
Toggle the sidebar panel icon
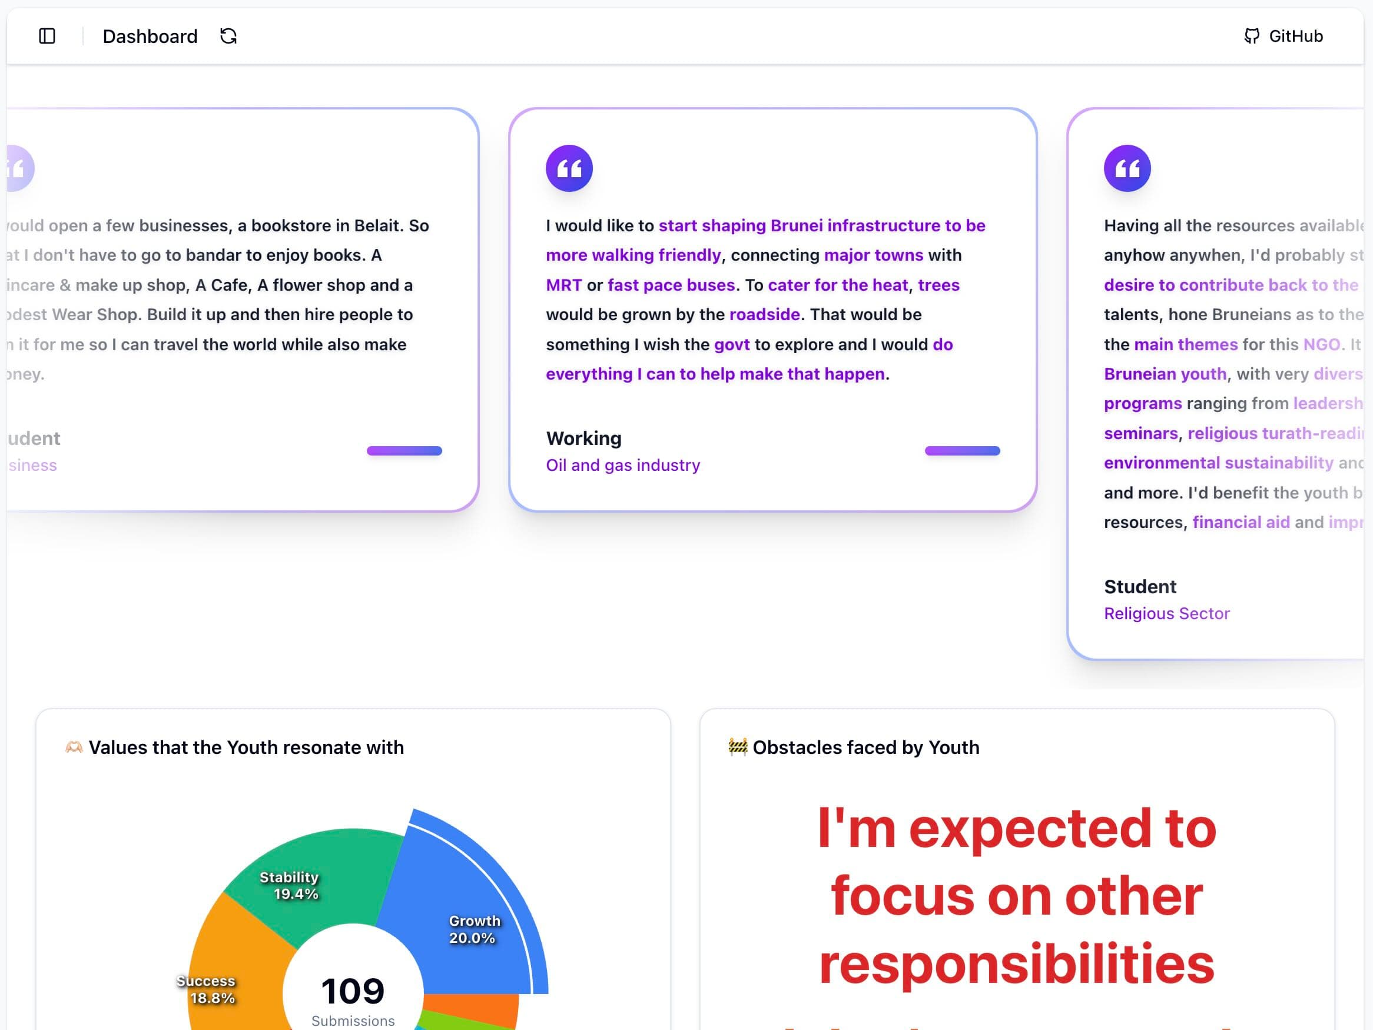click(47, 36)
